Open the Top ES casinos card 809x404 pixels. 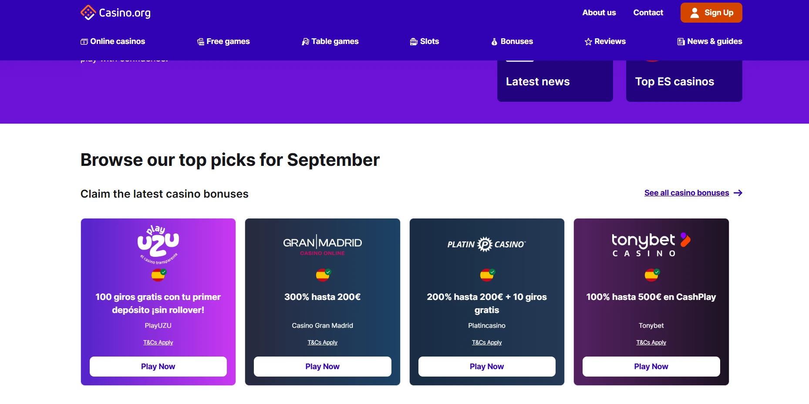pyautogui.click(x=684, y=81)
